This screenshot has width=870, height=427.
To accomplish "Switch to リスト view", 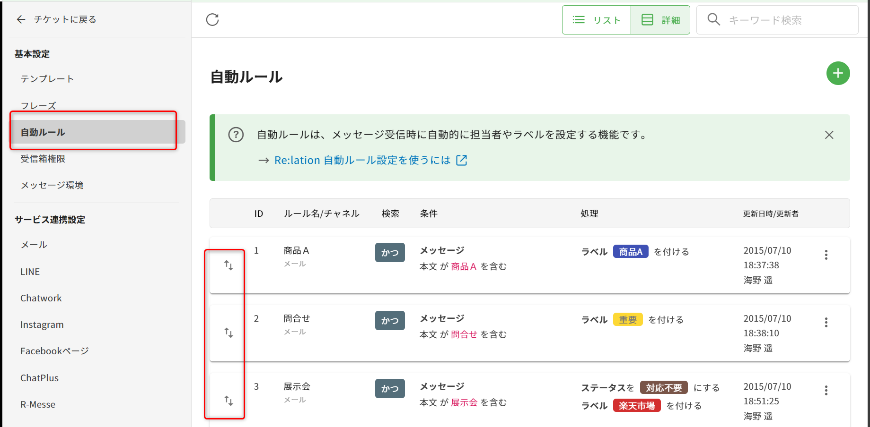I will (x=597, y=20).
